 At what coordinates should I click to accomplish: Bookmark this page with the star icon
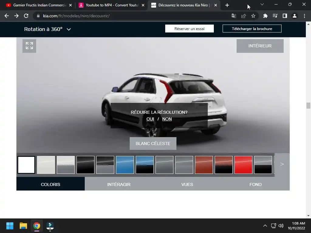coord(253,16)
